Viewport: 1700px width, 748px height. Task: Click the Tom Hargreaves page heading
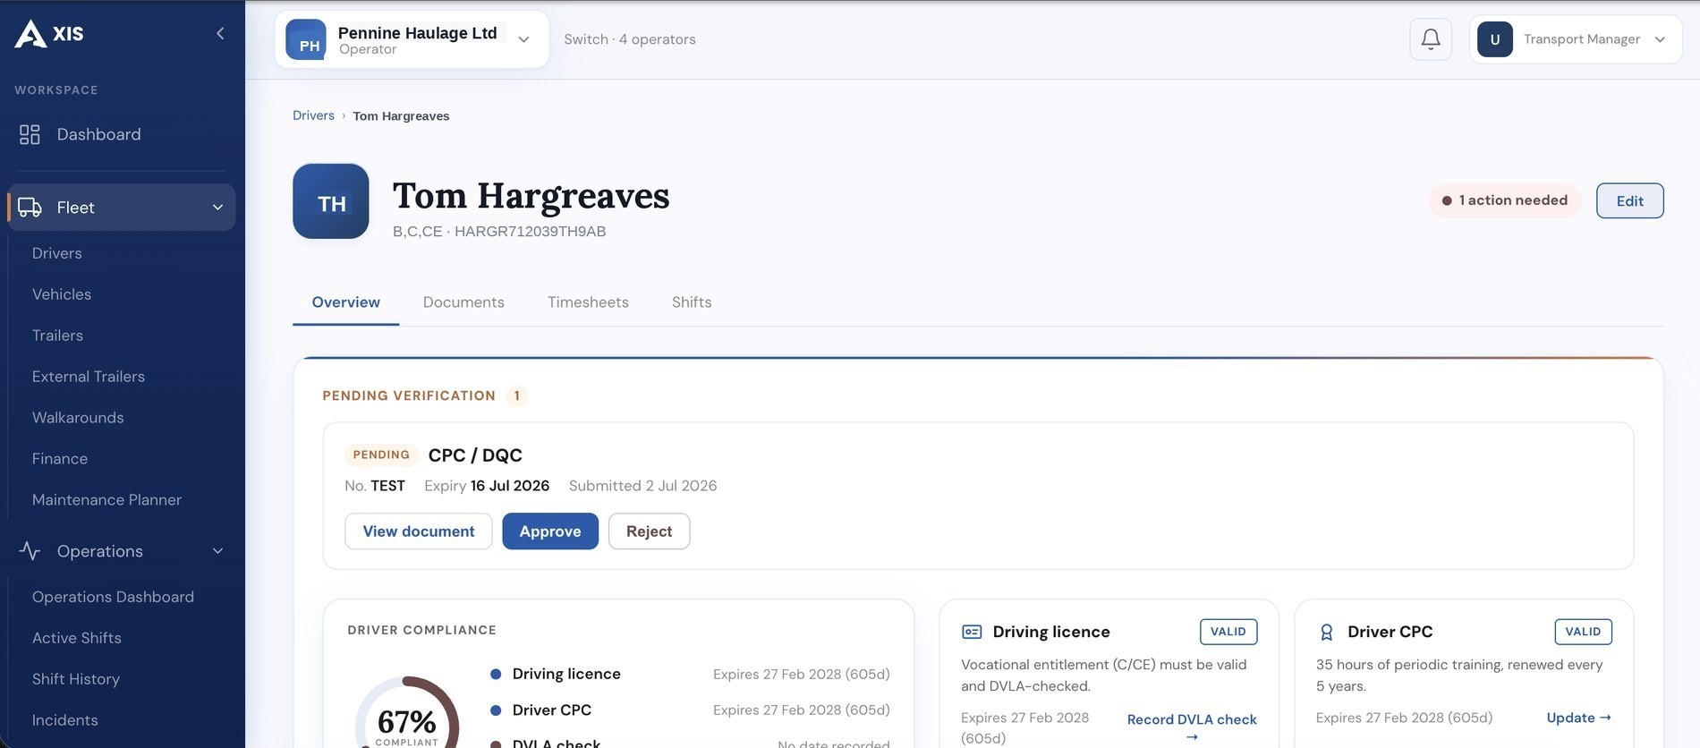coord(531,196)
